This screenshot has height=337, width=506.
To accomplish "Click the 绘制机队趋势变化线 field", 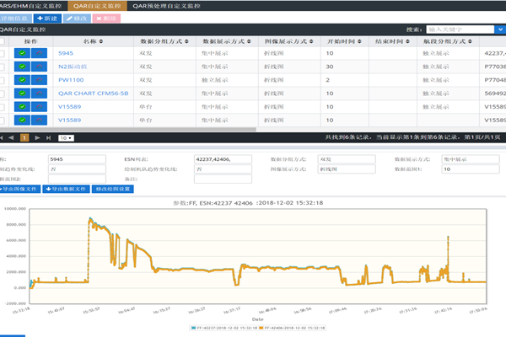I will (x=223, y=169).
